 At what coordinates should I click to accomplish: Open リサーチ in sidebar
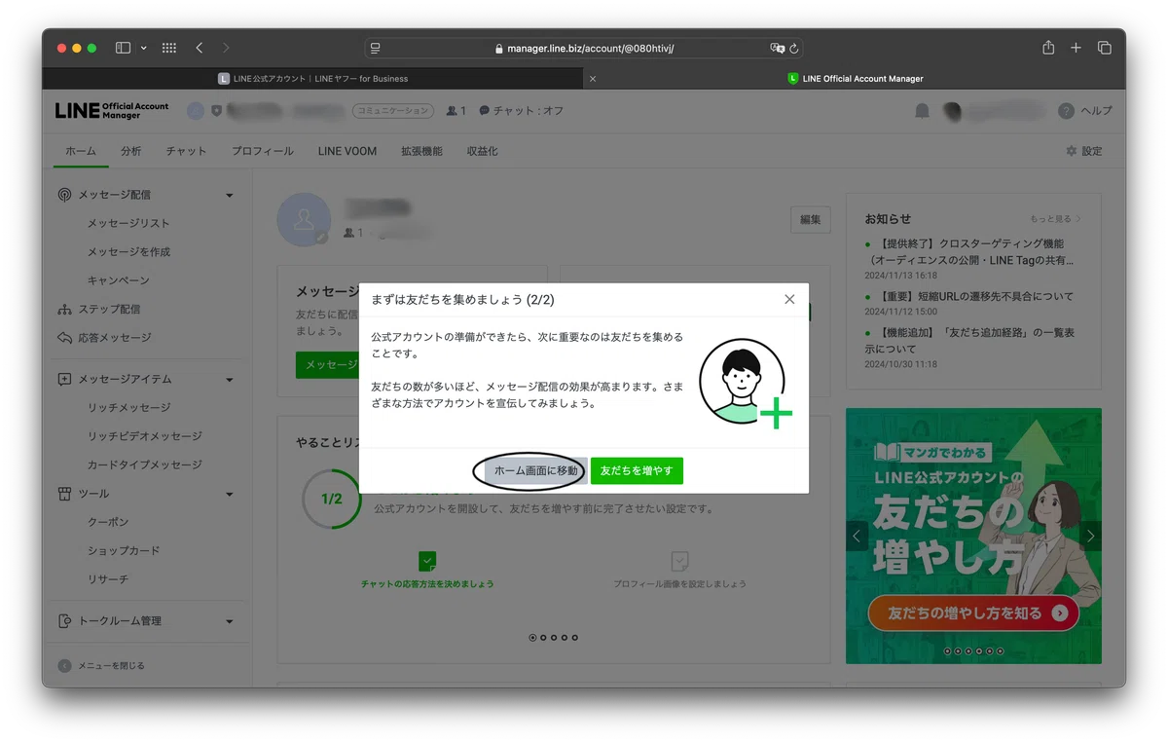point(108,579)
